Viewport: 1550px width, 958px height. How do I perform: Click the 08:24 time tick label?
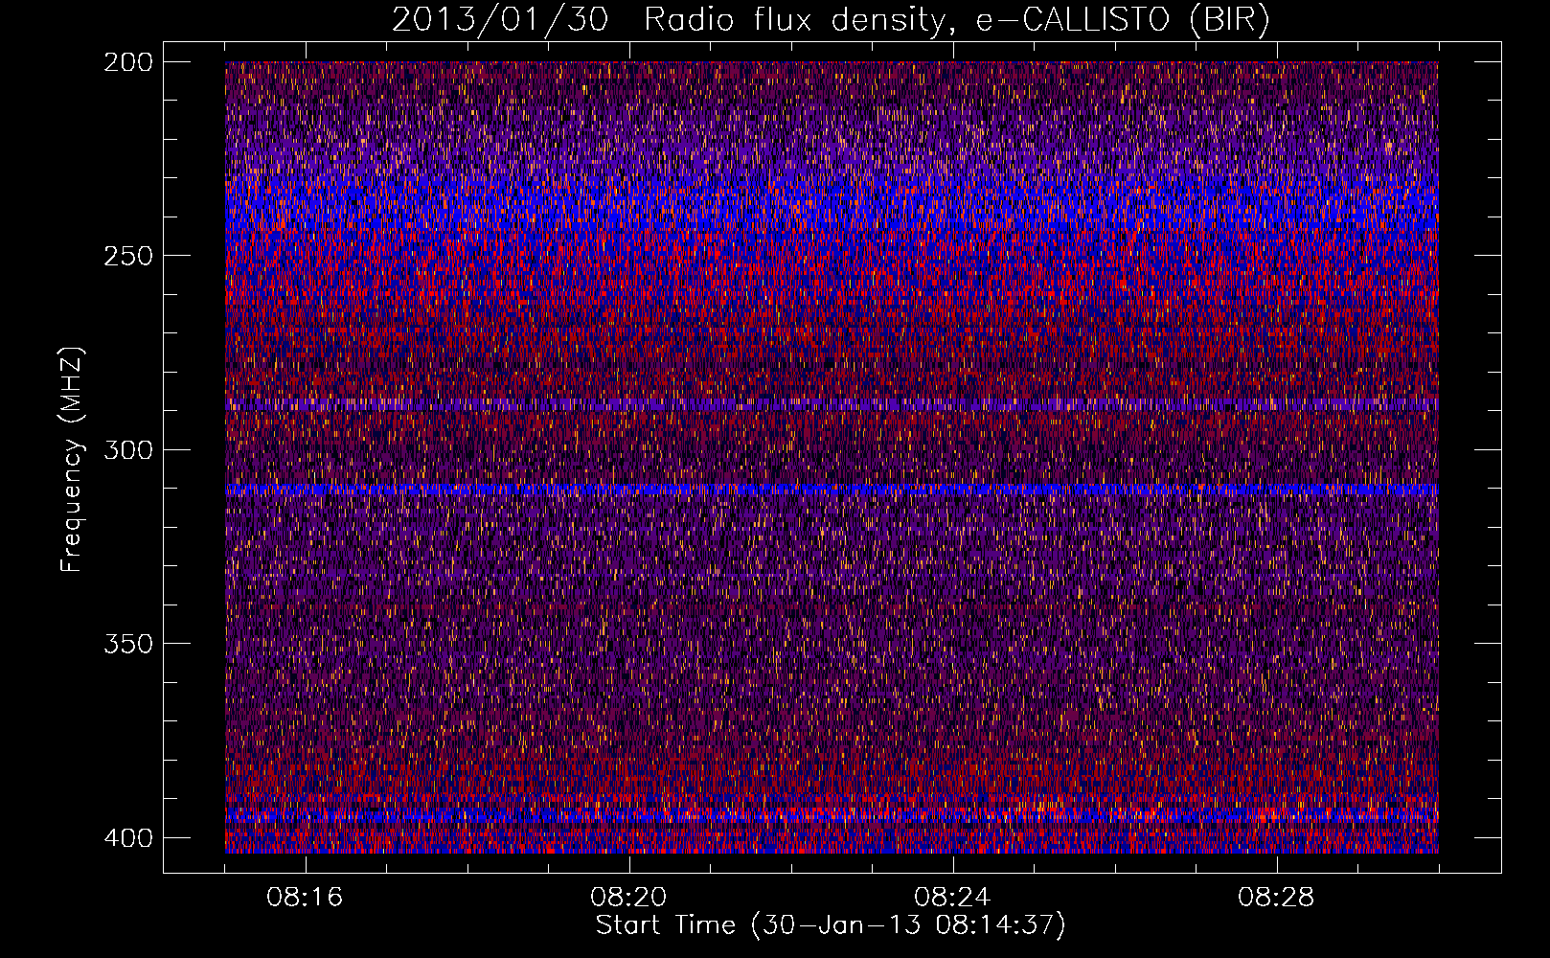click(953, 898)
